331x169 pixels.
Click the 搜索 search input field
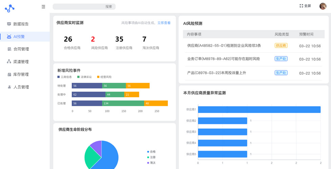tap(84, 6)
